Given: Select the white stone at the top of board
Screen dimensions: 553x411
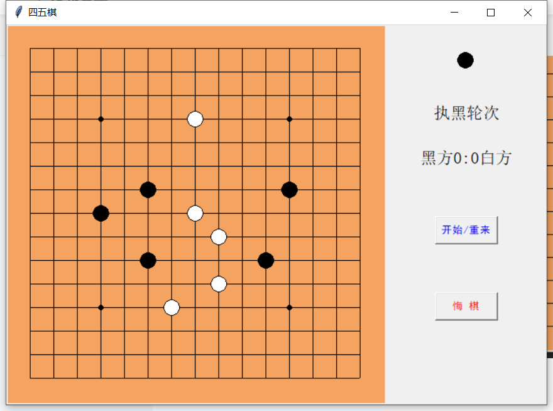Looking at the screenshot, I should (x=195, y=118).
